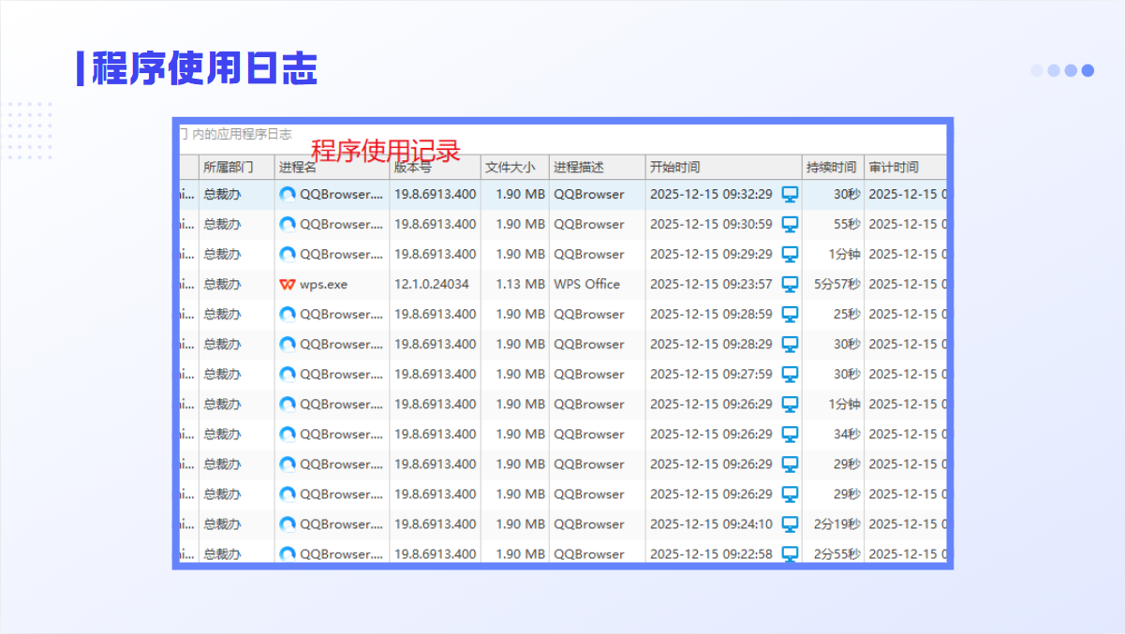Click monitor icon next to 2025-12-15 09:30:59
1125x634 pixels.
(790, 225)
